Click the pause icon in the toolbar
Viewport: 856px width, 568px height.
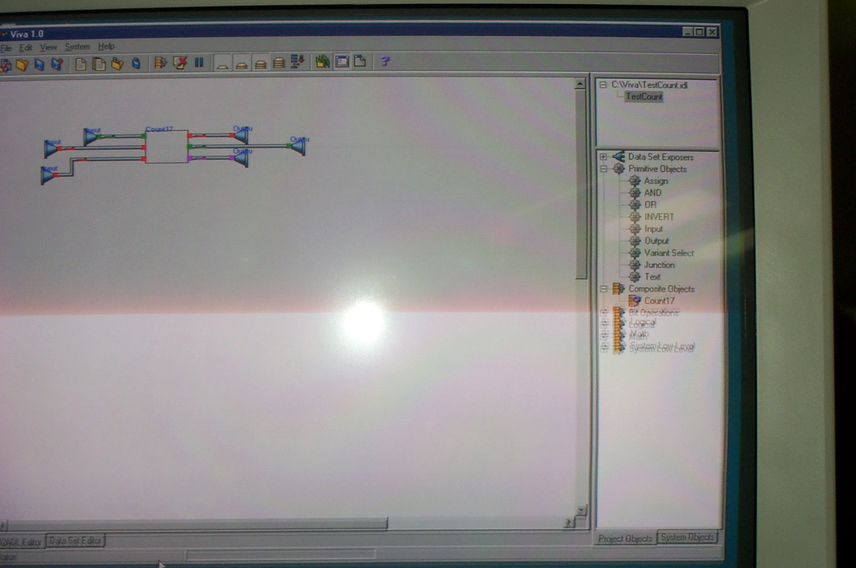pos(199,63)
